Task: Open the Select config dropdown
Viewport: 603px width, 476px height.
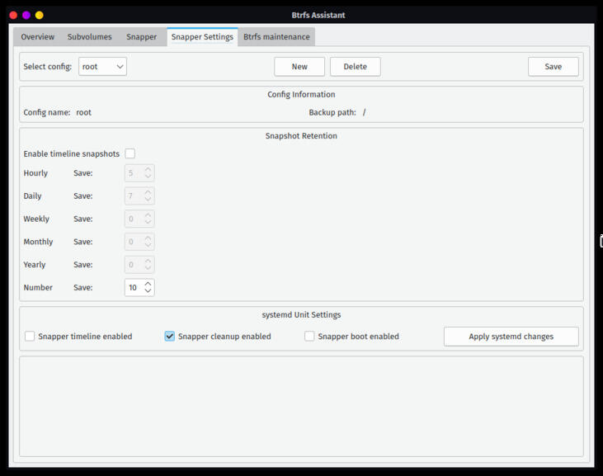Action: pyautogui.click(x=102, y=67)
